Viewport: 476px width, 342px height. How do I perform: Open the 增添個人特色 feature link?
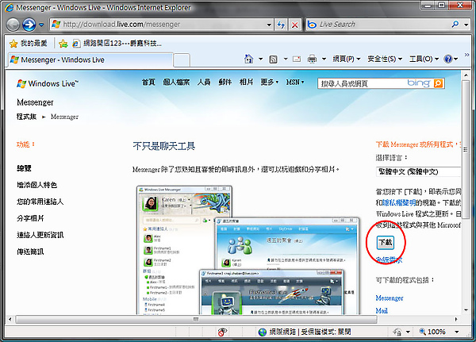[36, 185]
